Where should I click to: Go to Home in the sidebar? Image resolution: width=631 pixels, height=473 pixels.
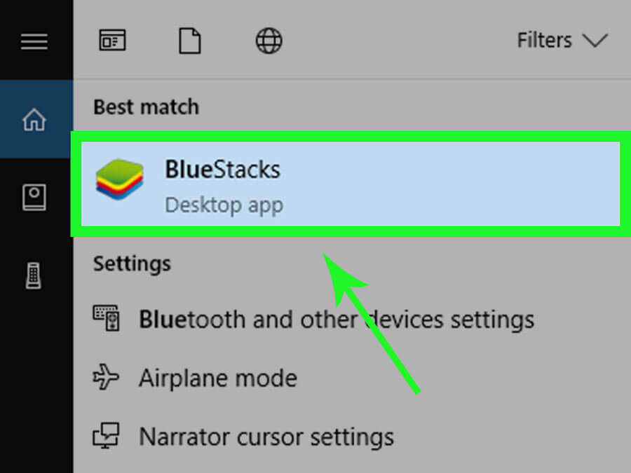coord(34,120)
